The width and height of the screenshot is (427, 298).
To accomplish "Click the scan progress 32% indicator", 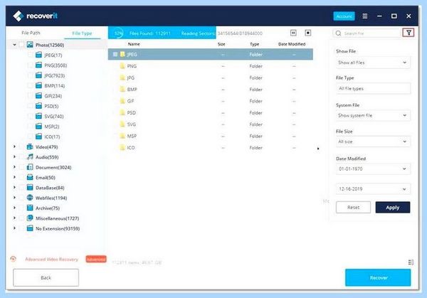I will coord(118,33).
